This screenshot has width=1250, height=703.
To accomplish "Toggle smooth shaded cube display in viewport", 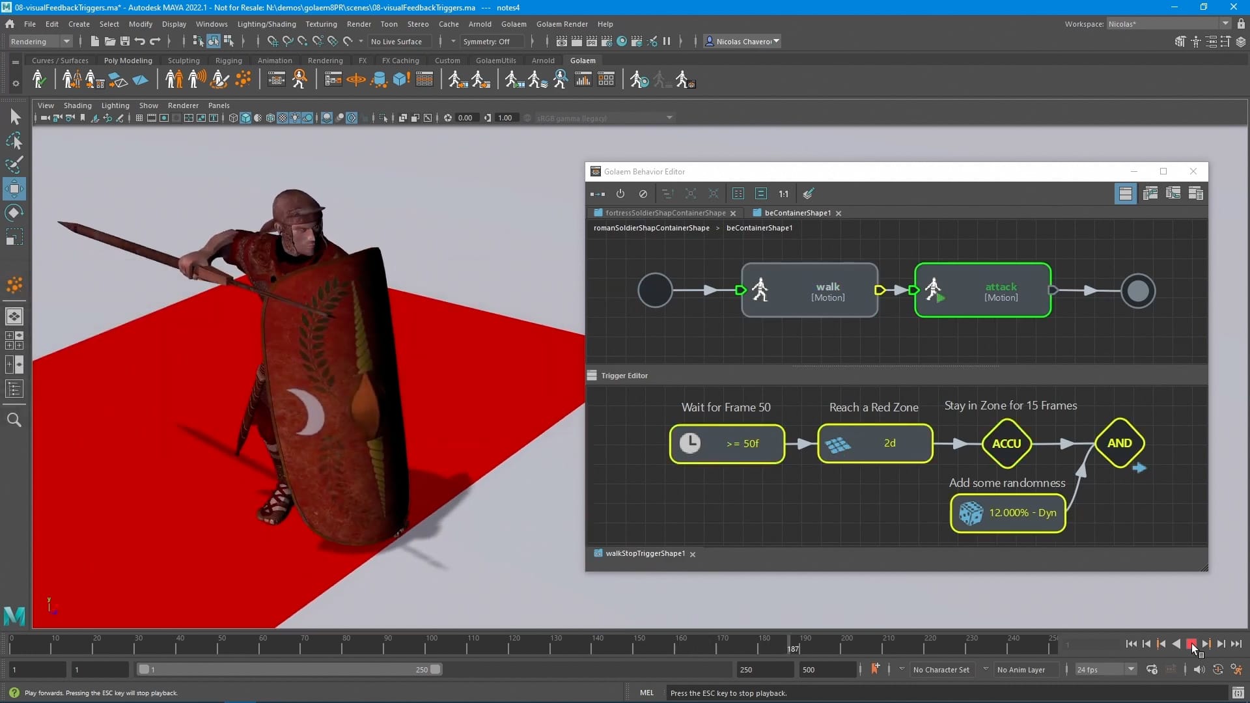I will (245, 118).
